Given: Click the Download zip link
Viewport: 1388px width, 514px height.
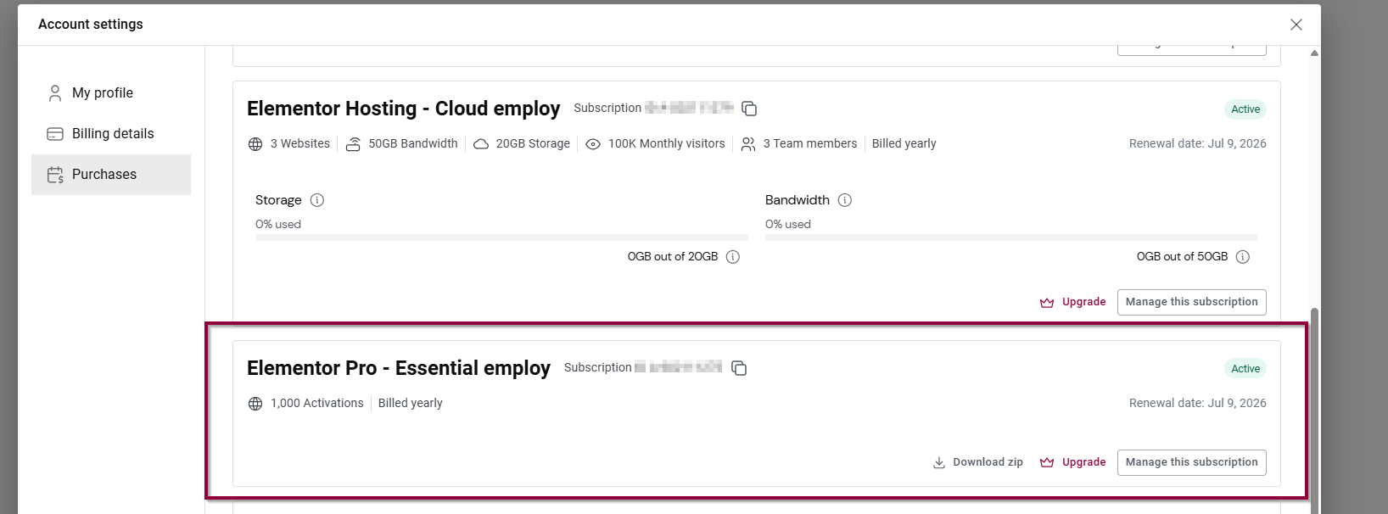Looking at the screenshot, I should click(x=978, y=462).
